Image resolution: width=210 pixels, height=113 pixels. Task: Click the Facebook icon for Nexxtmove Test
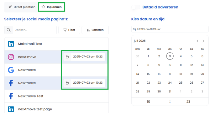[x=11, y=96]
